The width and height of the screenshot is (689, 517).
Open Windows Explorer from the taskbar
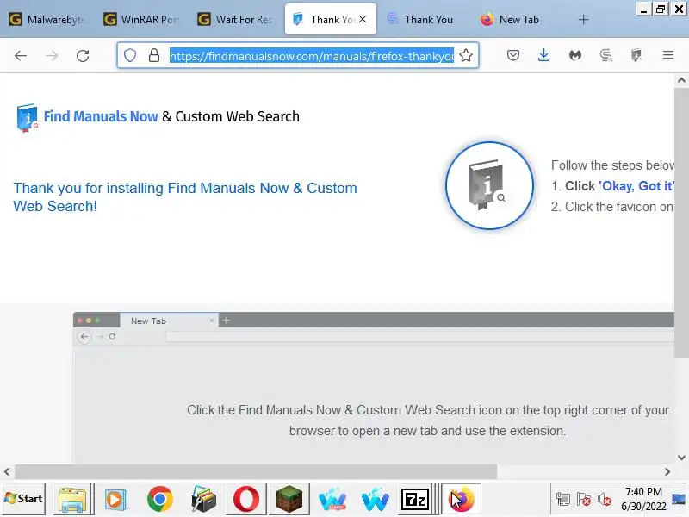click(73, 500)
